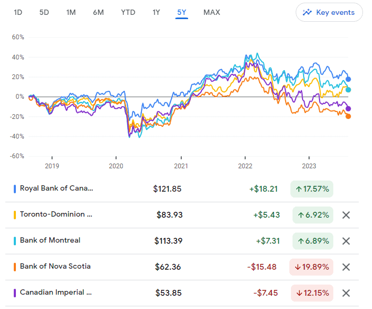Viewport: 372px width, 309px height.
Task: Click the +$5.43 change value
Action: point(267,215)
